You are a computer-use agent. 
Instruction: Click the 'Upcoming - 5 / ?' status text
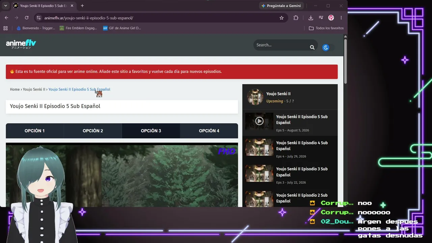[280, 101]
